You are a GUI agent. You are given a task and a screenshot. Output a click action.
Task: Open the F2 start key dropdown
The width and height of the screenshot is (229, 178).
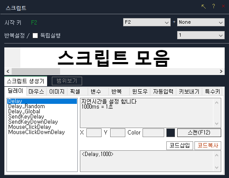coord(147,22)
